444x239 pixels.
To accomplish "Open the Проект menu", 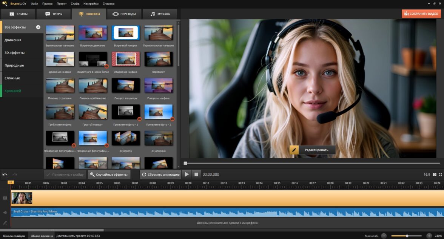I will 62,3.
